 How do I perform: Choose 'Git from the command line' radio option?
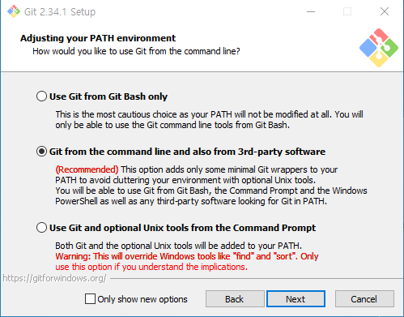point(41,152)
